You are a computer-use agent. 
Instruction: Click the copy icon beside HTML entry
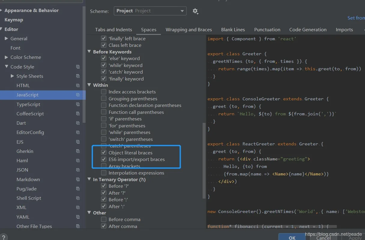[x=78, y=86]
